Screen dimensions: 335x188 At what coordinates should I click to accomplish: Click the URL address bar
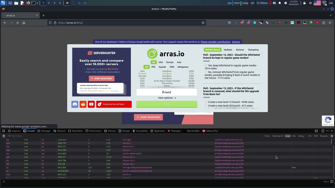[x=127, y=23]
